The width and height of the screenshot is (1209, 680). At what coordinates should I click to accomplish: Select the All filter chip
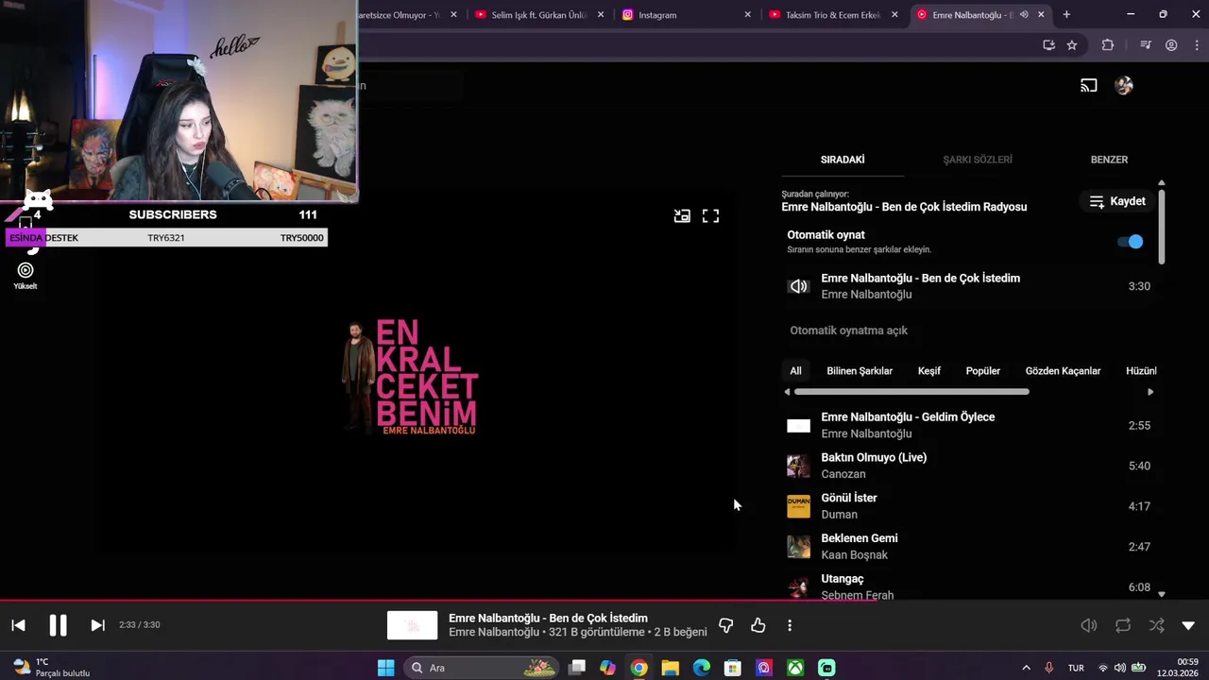795,371
